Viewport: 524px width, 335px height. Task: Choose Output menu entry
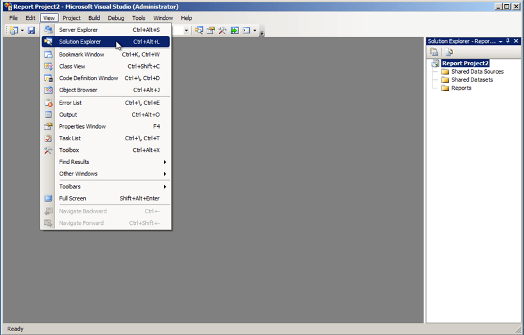[106, 115]
